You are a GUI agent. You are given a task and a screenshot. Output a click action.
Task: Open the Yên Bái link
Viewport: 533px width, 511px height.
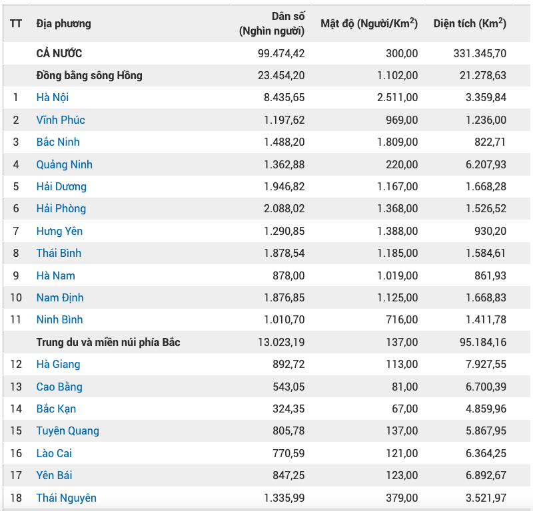54,475
